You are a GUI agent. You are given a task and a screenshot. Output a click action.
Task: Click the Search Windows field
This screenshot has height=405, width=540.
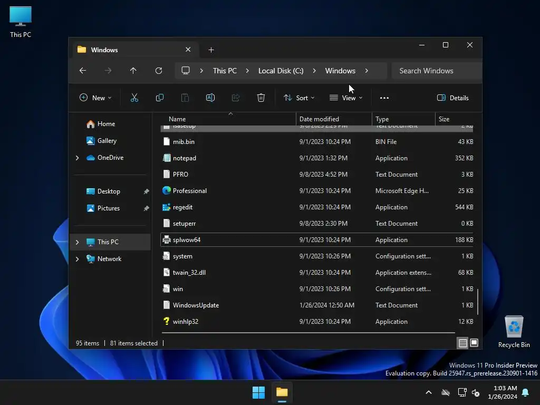pos(437,71)
